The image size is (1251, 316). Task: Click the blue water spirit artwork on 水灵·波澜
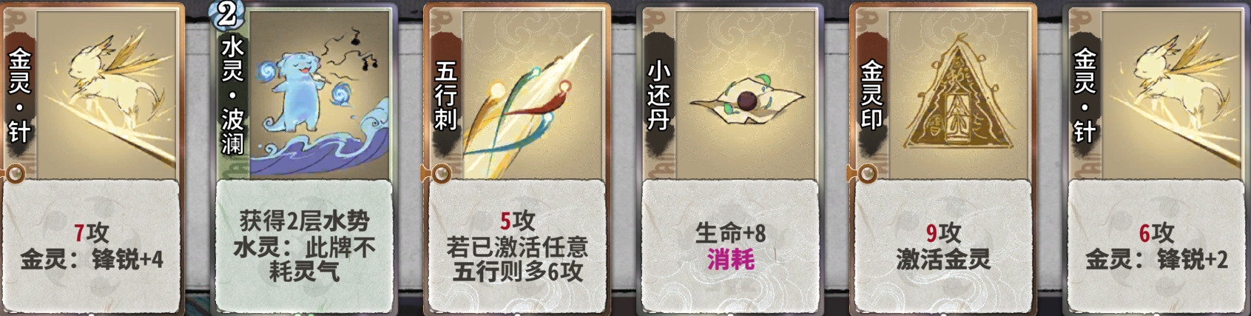click(x=319, y=95)
